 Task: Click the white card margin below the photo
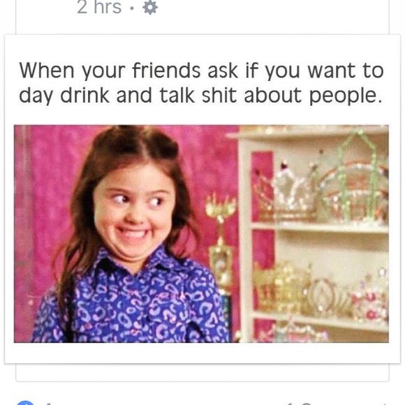pos(202,353)
